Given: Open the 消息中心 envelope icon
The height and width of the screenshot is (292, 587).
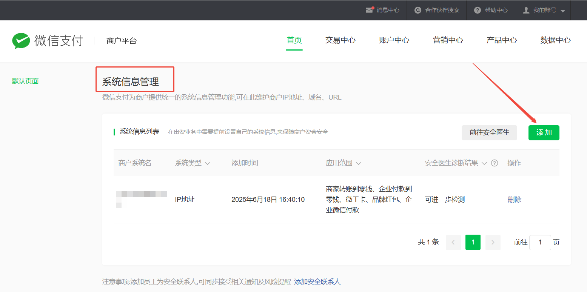Looking at the screenshot, I should [370, 10].
